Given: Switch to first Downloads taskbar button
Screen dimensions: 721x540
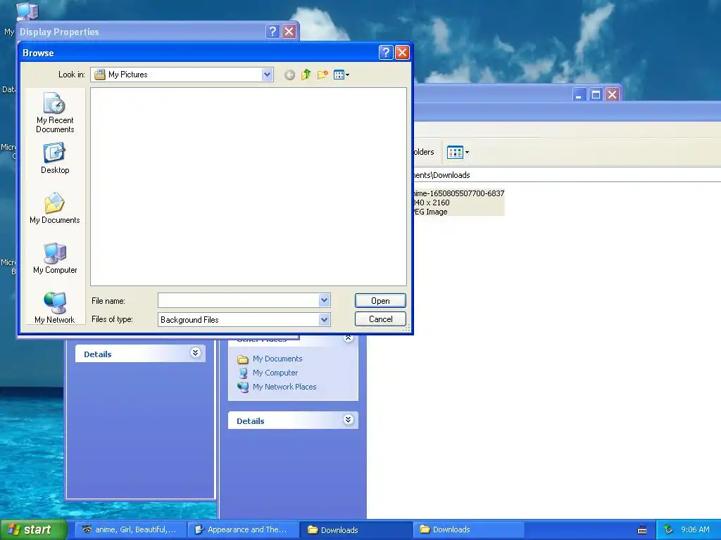Looking at the screenshot, I should pyautogui.click(x=356, y=530).
